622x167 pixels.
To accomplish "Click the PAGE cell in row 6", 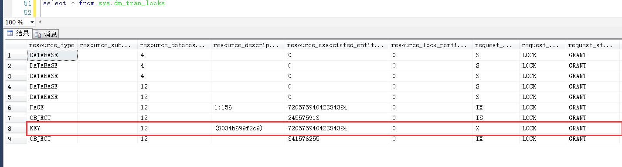I will 52,107.
